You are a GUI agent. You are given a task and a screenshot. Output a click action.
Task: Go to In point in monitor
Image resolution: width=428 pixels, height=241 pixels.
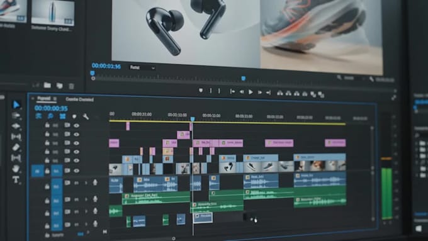click(x=232, y=92)
